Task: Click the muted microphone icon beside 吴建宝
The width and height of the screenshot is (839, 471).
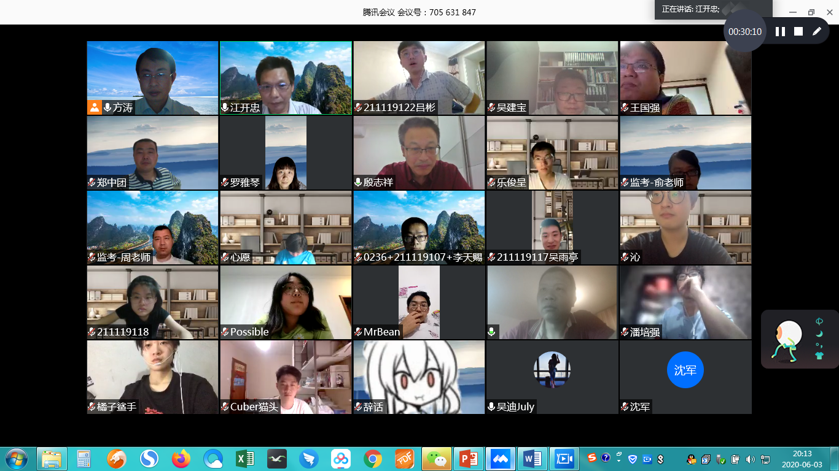Action: pyautogui.click(x=491, y=108)
